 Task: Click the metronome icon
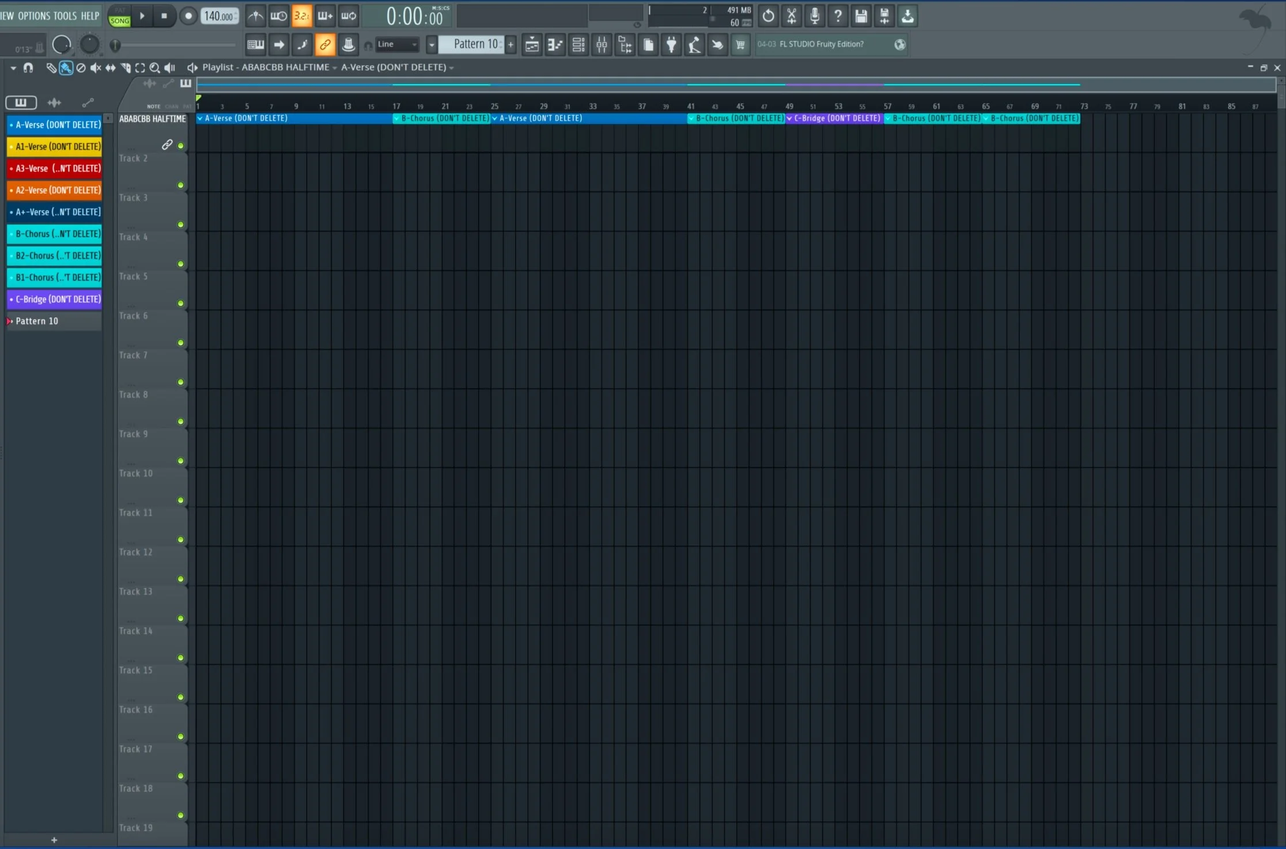pos(255,16)
